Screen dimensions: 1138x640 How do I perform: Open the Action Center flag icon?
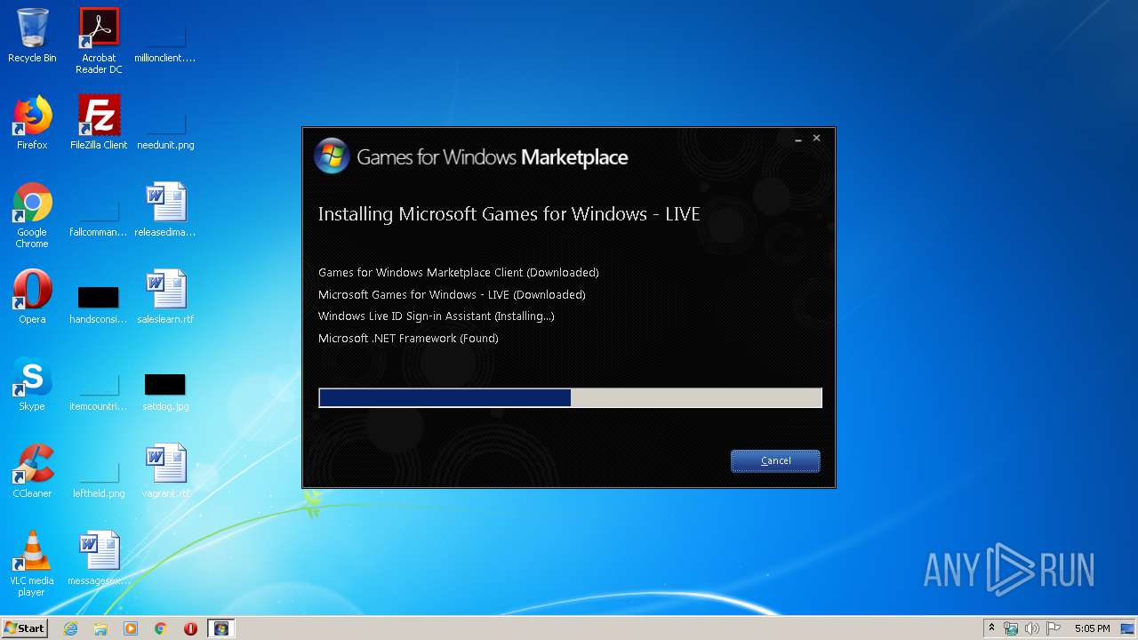[x=1054, y=628]
